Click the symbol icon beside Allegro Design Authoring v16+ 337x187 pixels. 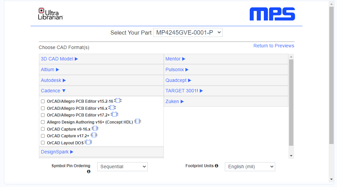click(x=138, y=122)
